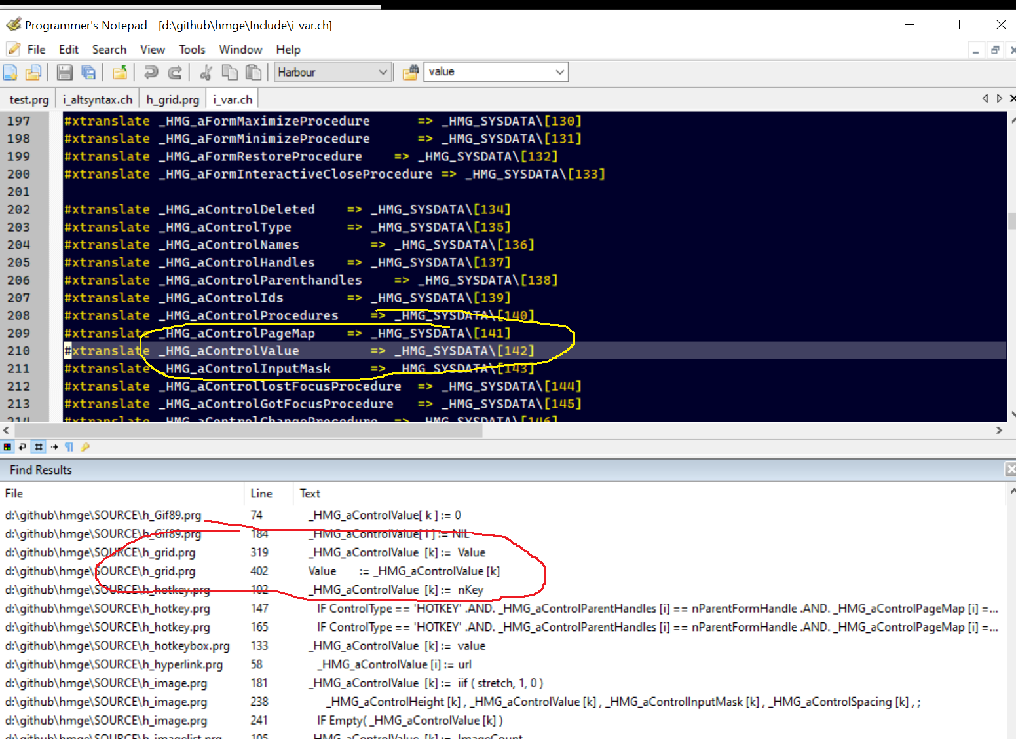Click the _HMG_aFormMaximizeProcedure line in the editor
Viewport: 1016px width, 739px height.
pyautogui.click(x=323, y=121)
